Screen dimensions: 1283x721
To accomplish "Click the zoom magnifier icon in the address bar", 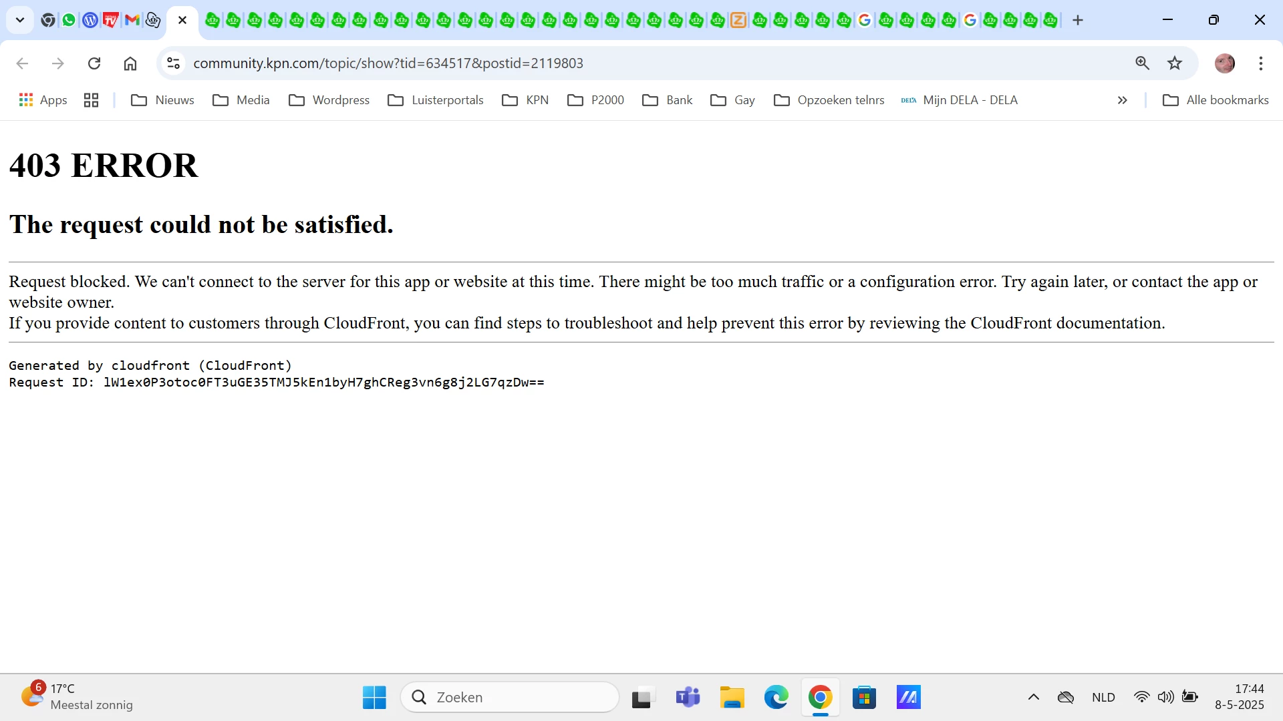I will pyautogui.click(x=1142, y=63).
